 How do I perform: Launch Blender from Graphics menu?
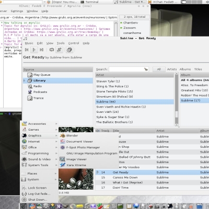click(89, 136)
